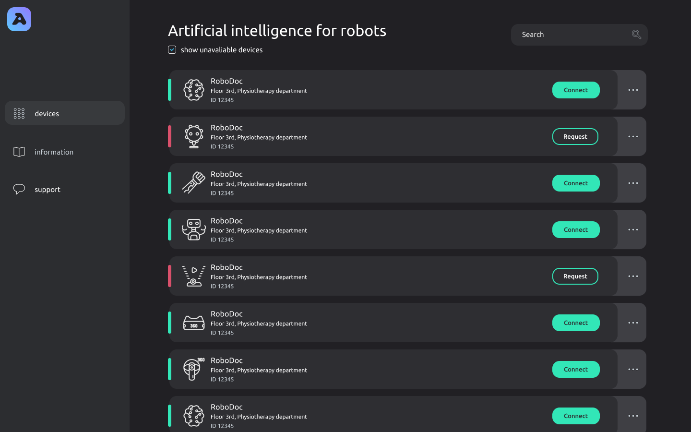Click the projector robot icon in the fifth row
Screen dimensions: 691x432
point(194,276)
